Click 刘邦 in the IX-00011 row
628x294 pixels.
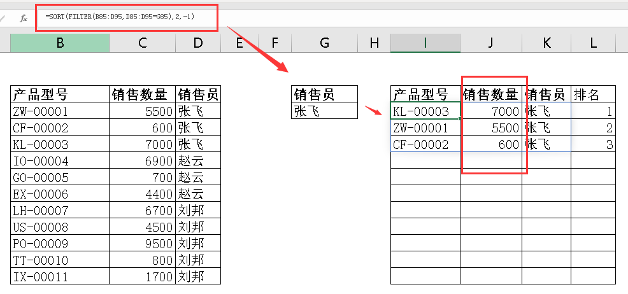click(198, 276)
